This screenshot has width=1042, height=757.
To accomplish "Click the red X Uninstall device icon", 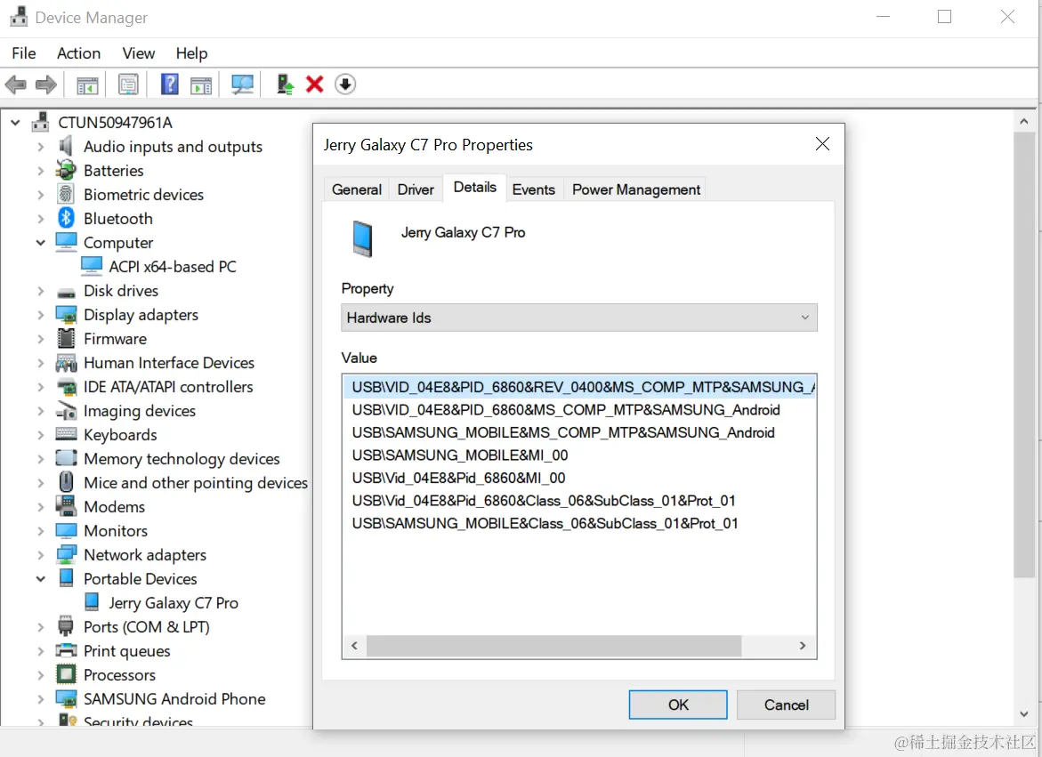I will [x=314, y=85].
